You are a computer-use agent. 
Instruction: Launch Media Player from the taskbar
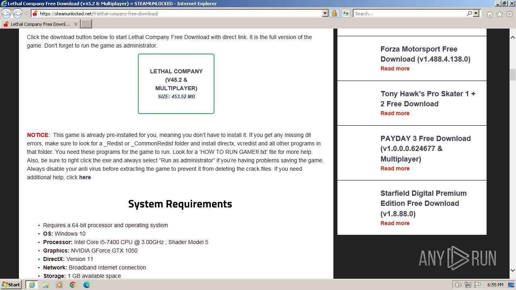click(x=59, y=285)
